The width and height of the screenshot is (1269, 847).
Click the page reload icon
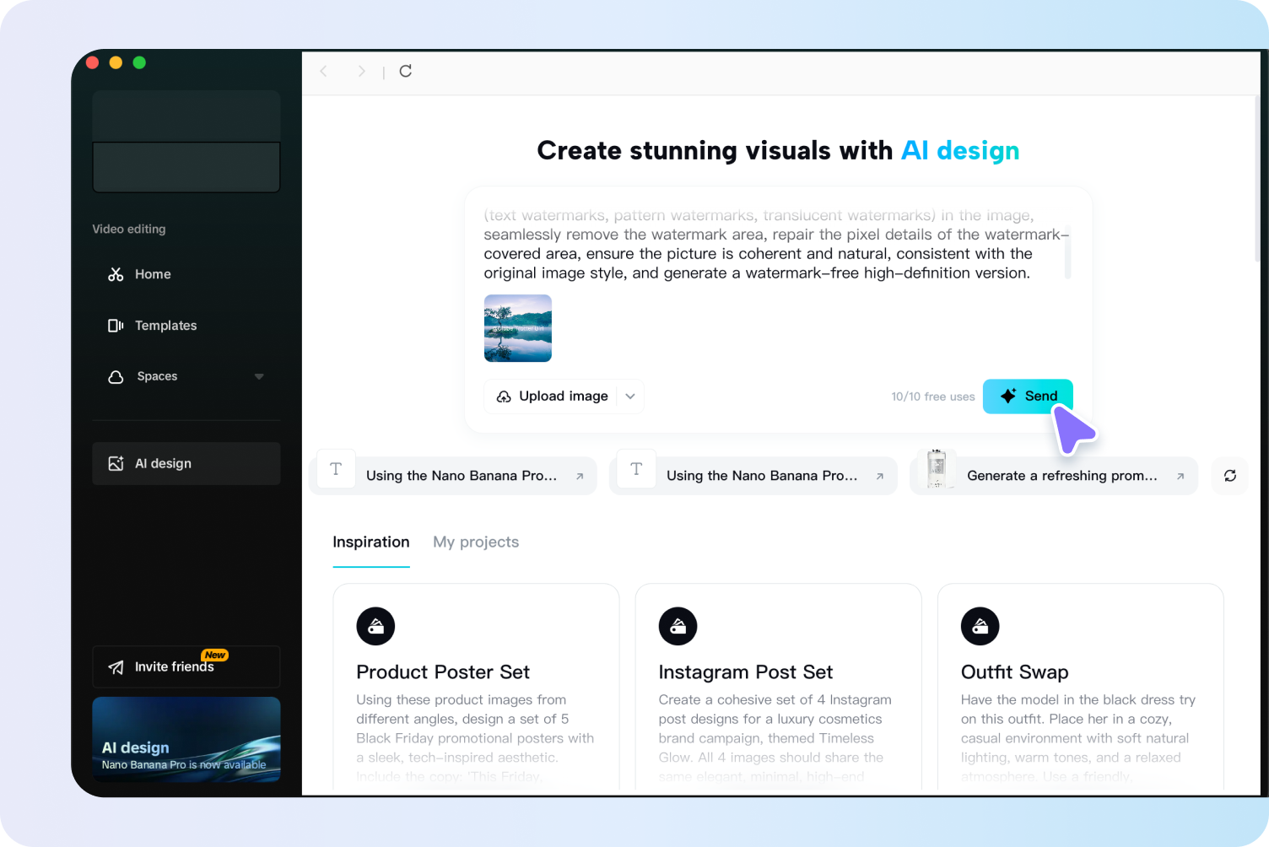coord(405,72)
